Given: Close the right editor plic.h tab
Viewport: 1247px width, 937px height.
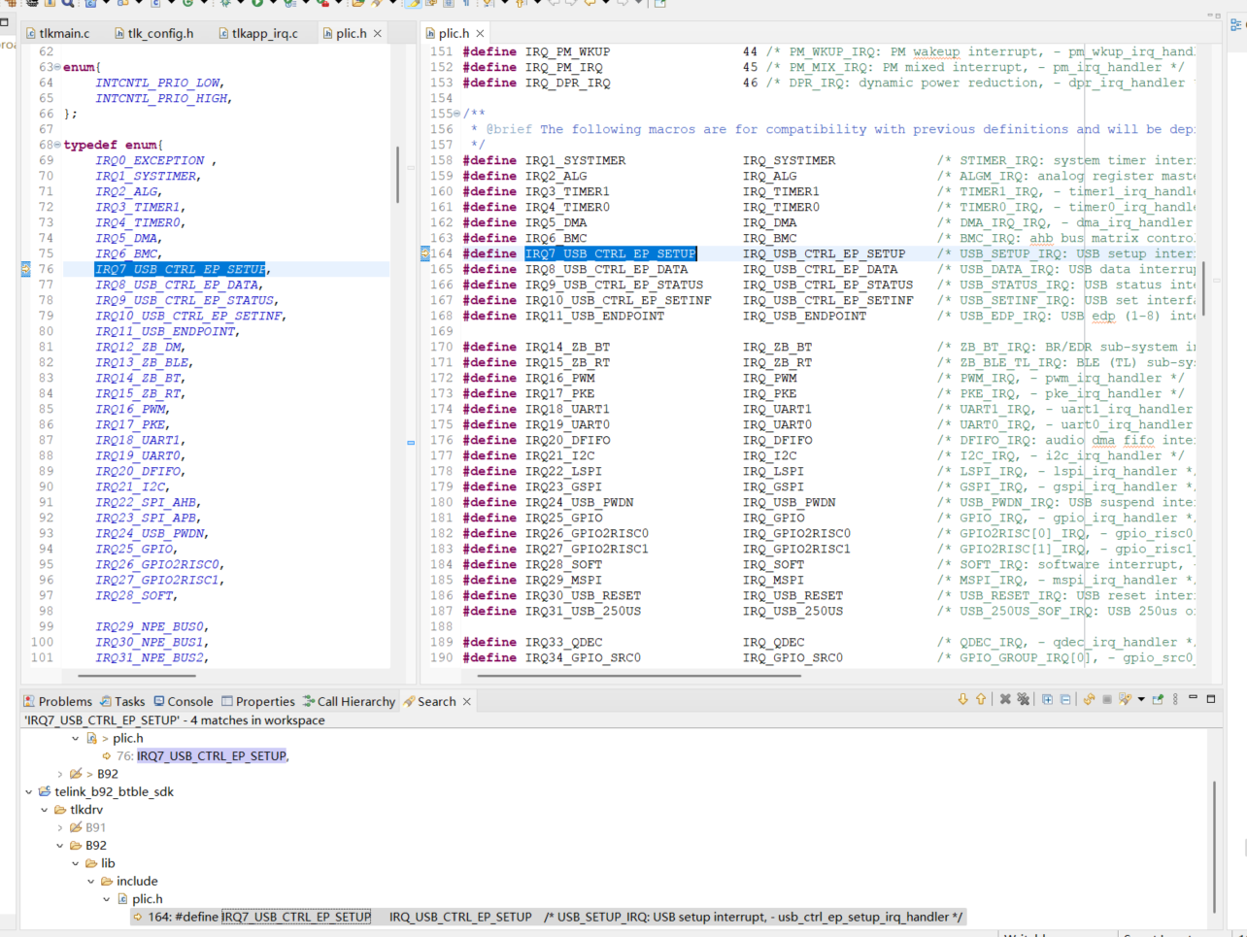Looking at the screenshot, I should pyautogui.click(x=480, y=33).
